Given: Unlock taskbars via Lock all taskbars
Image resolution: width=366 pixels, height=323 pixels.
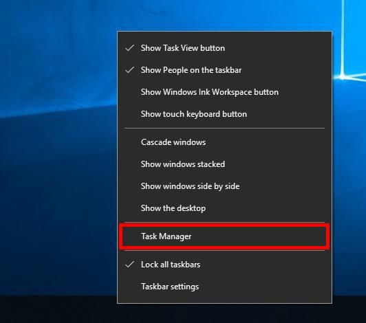Looking at the screenshot, I should [224, 265].
